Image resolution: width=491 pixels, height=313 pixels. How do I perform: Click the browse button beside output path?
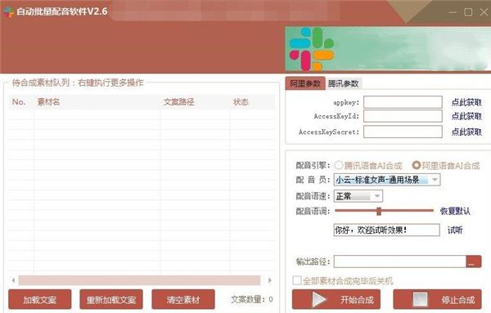(x=474, y=262)
